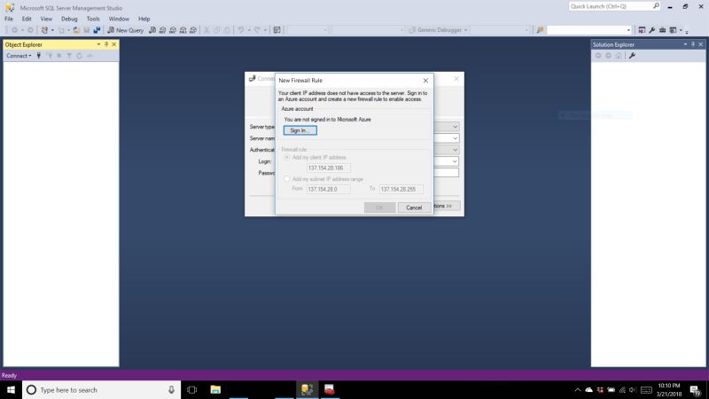The image size is (709, 399).
Task: Open the Help menu
Action: (x=144, y=19)
